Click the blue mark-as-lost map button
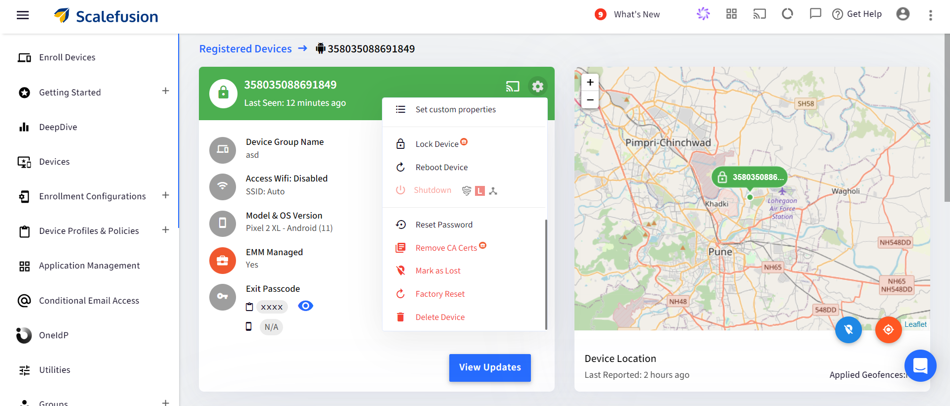This screenshot has width=950, height=406. [x=849, y=329]
